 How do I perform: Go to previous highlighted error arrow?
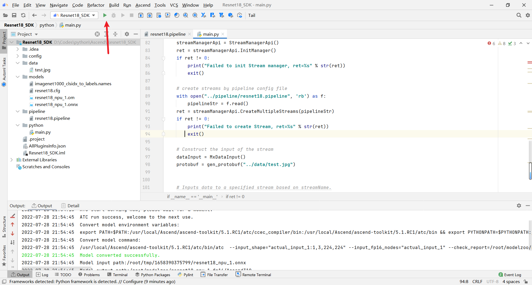click(521, 43)
